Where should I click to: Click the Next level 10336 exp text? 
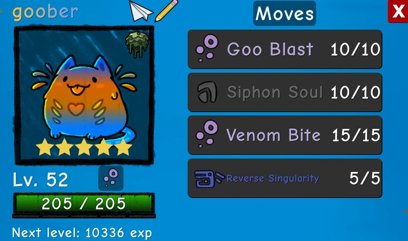[x=82, y=233]
